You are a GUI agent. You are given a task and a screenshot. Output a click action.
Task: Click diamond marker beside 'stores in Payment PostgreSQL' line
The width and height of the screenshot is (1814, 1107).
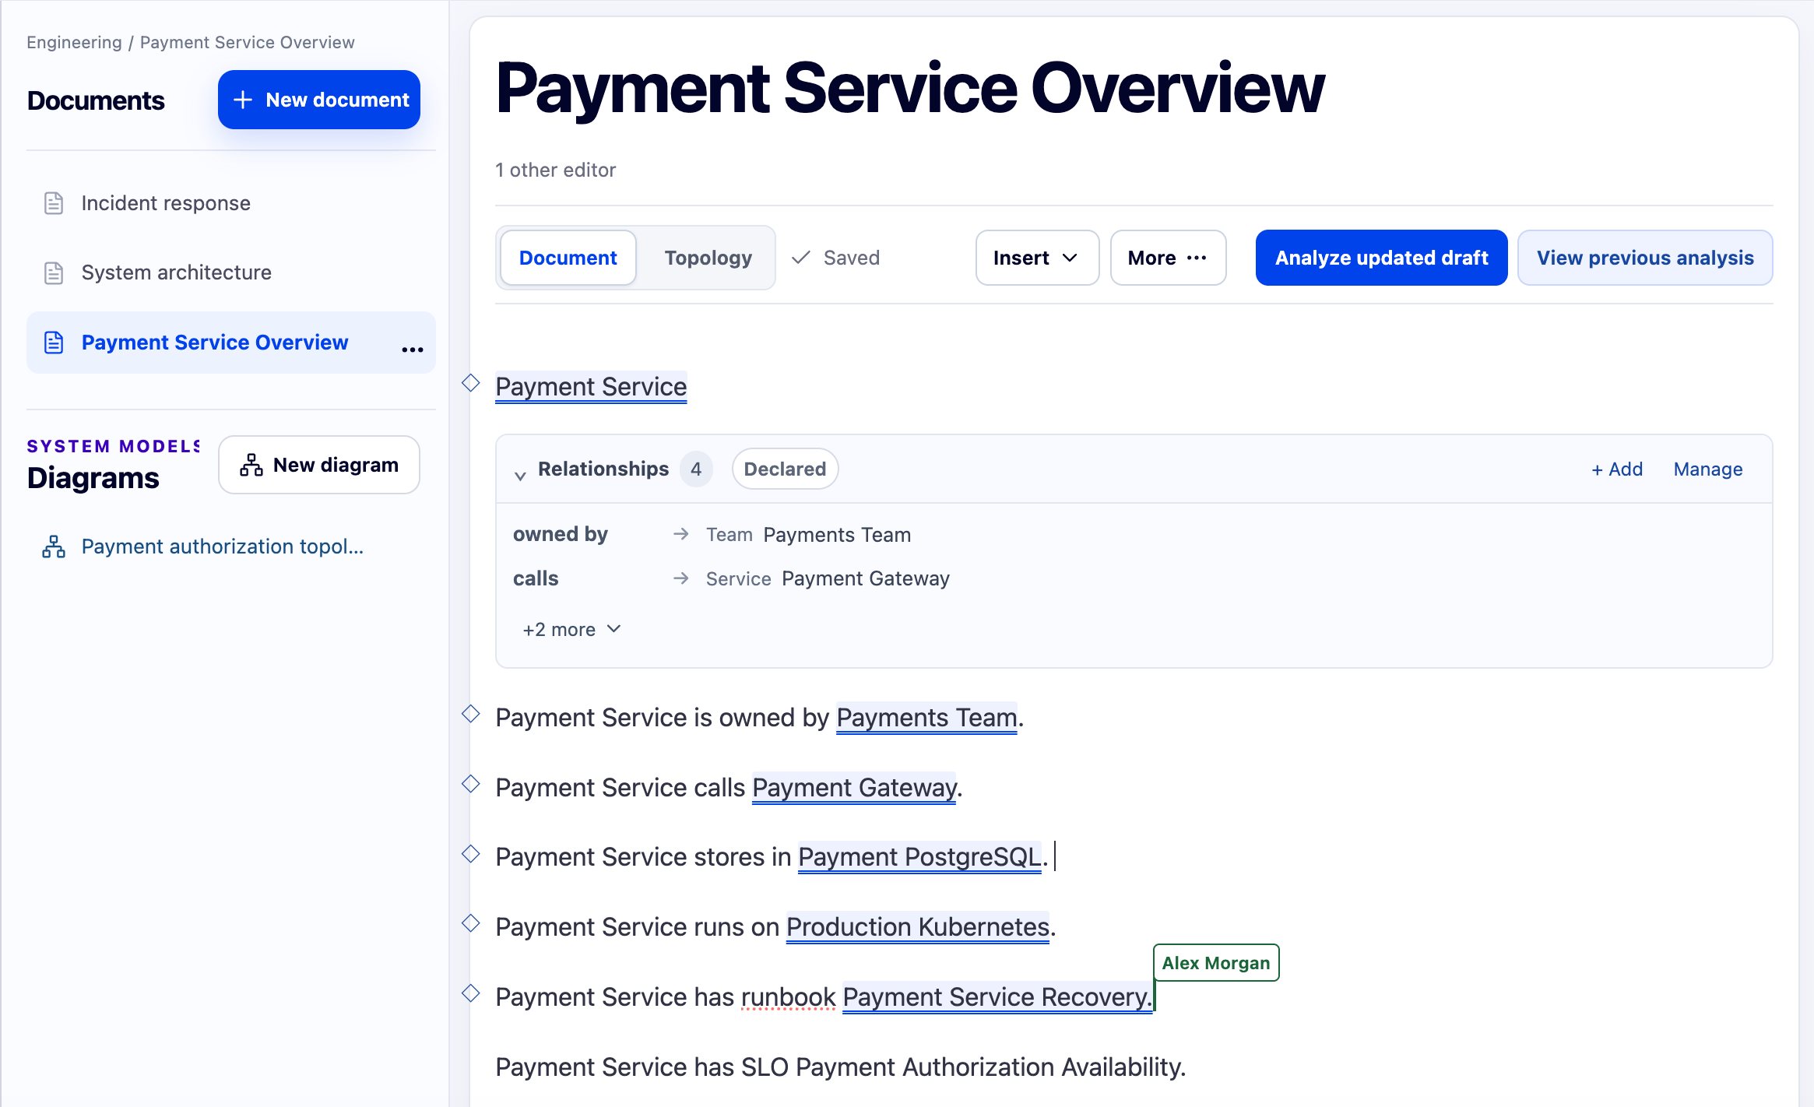pos(471,853)
